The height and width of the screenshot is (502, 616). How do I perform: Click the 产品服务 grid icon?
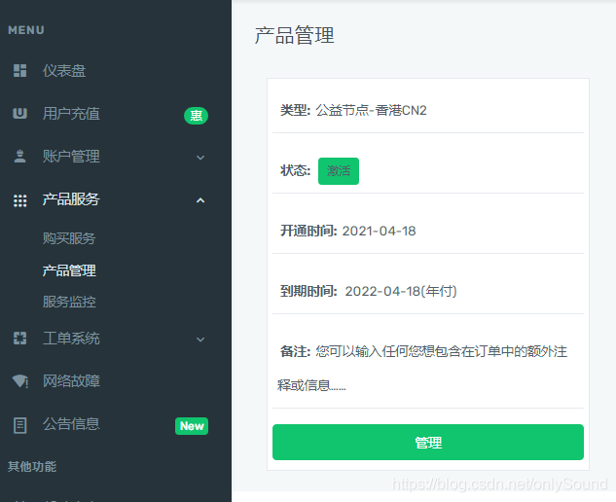click(x=19, y=200)
